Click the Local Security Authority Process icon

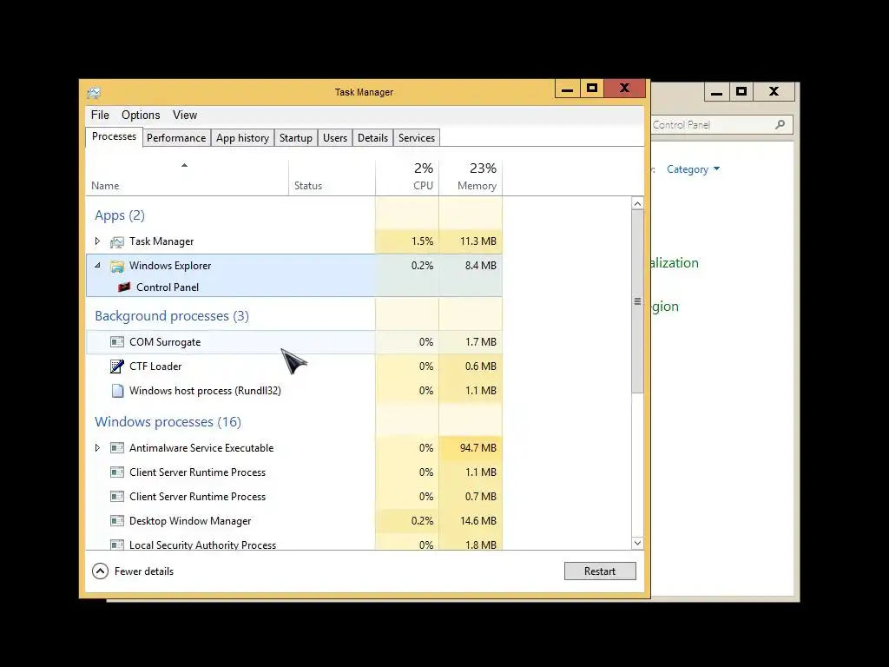point(117,545)
